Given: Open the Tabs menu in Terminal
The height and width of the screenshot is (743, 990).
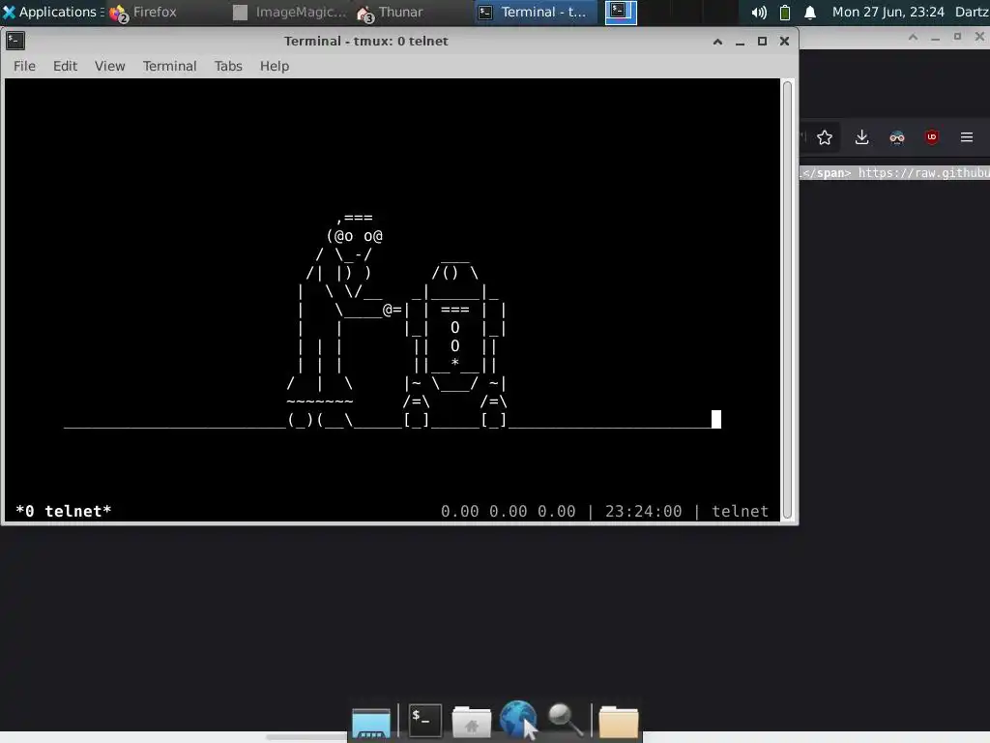Looking at the screenshot, I should 228,66.
